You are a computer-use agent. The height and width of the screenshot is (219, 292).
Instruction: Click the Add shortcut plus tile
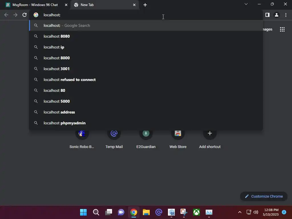210,139
